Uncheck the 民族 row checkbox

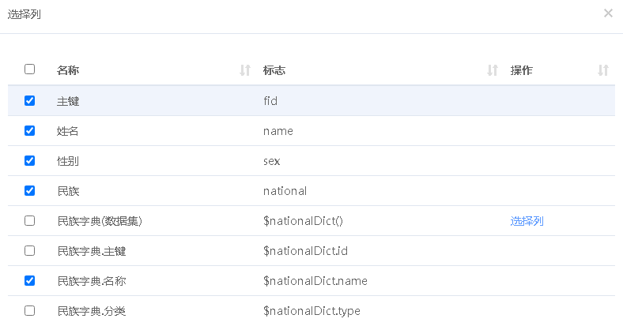[x=30, y=191]
